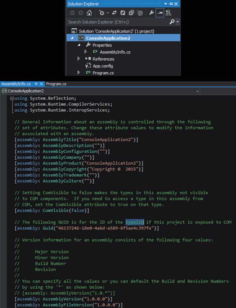Collapse the using directives outline block
Viewport: 236px width, 308px height.
coord(12,98)
